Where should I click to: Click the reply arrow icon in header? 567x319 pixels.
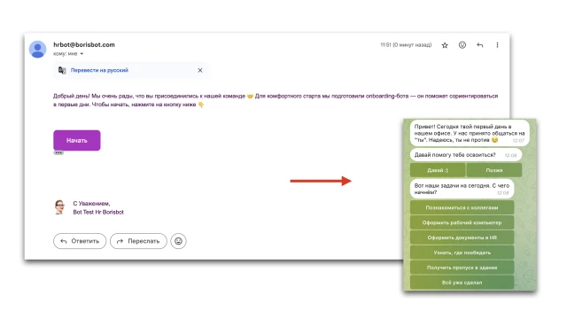point(480,45)
